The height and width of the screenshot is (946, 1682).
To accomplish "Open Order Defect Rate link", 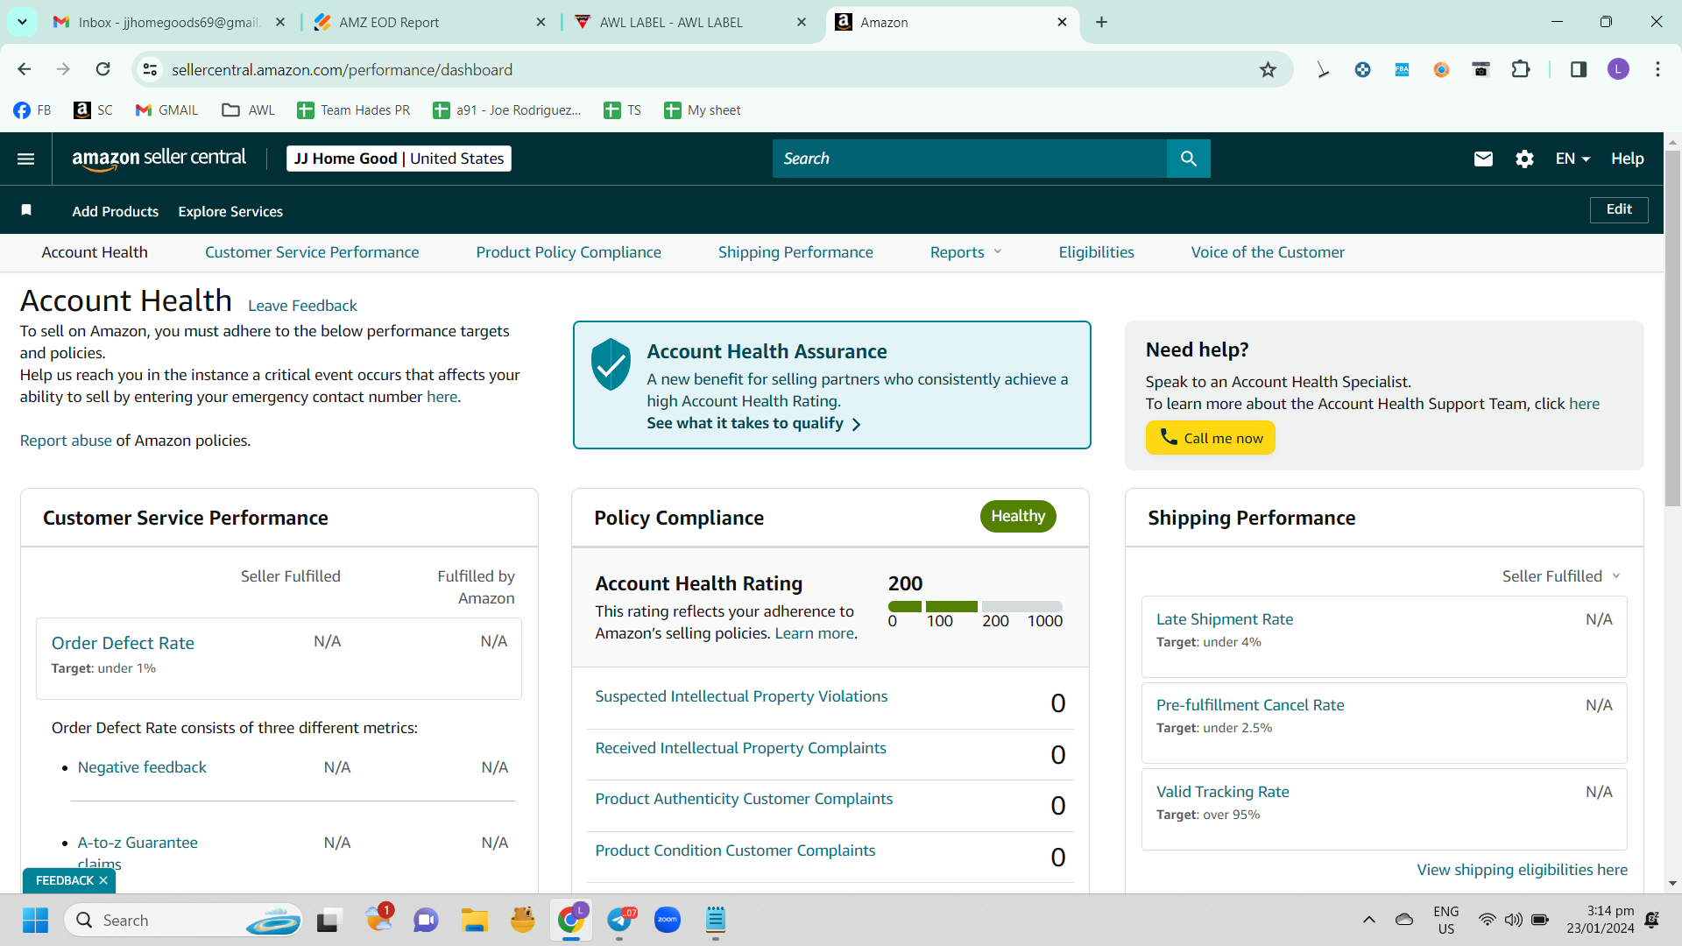I will point(123,643).
